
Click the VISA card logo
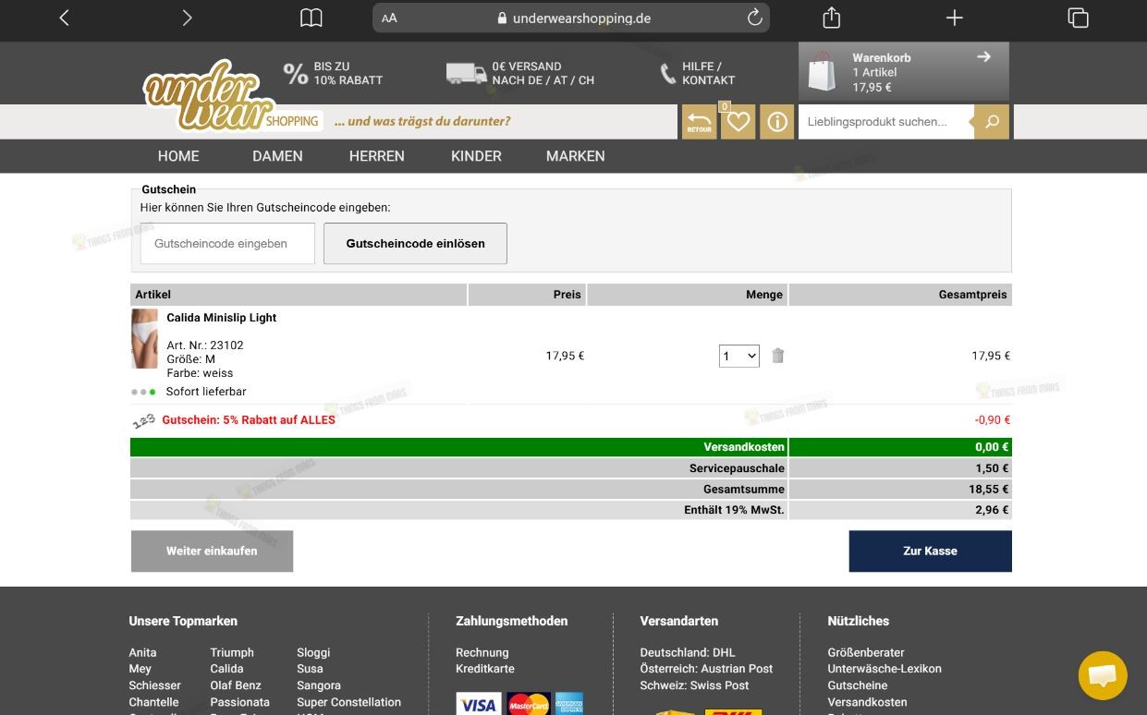[479, 704]
